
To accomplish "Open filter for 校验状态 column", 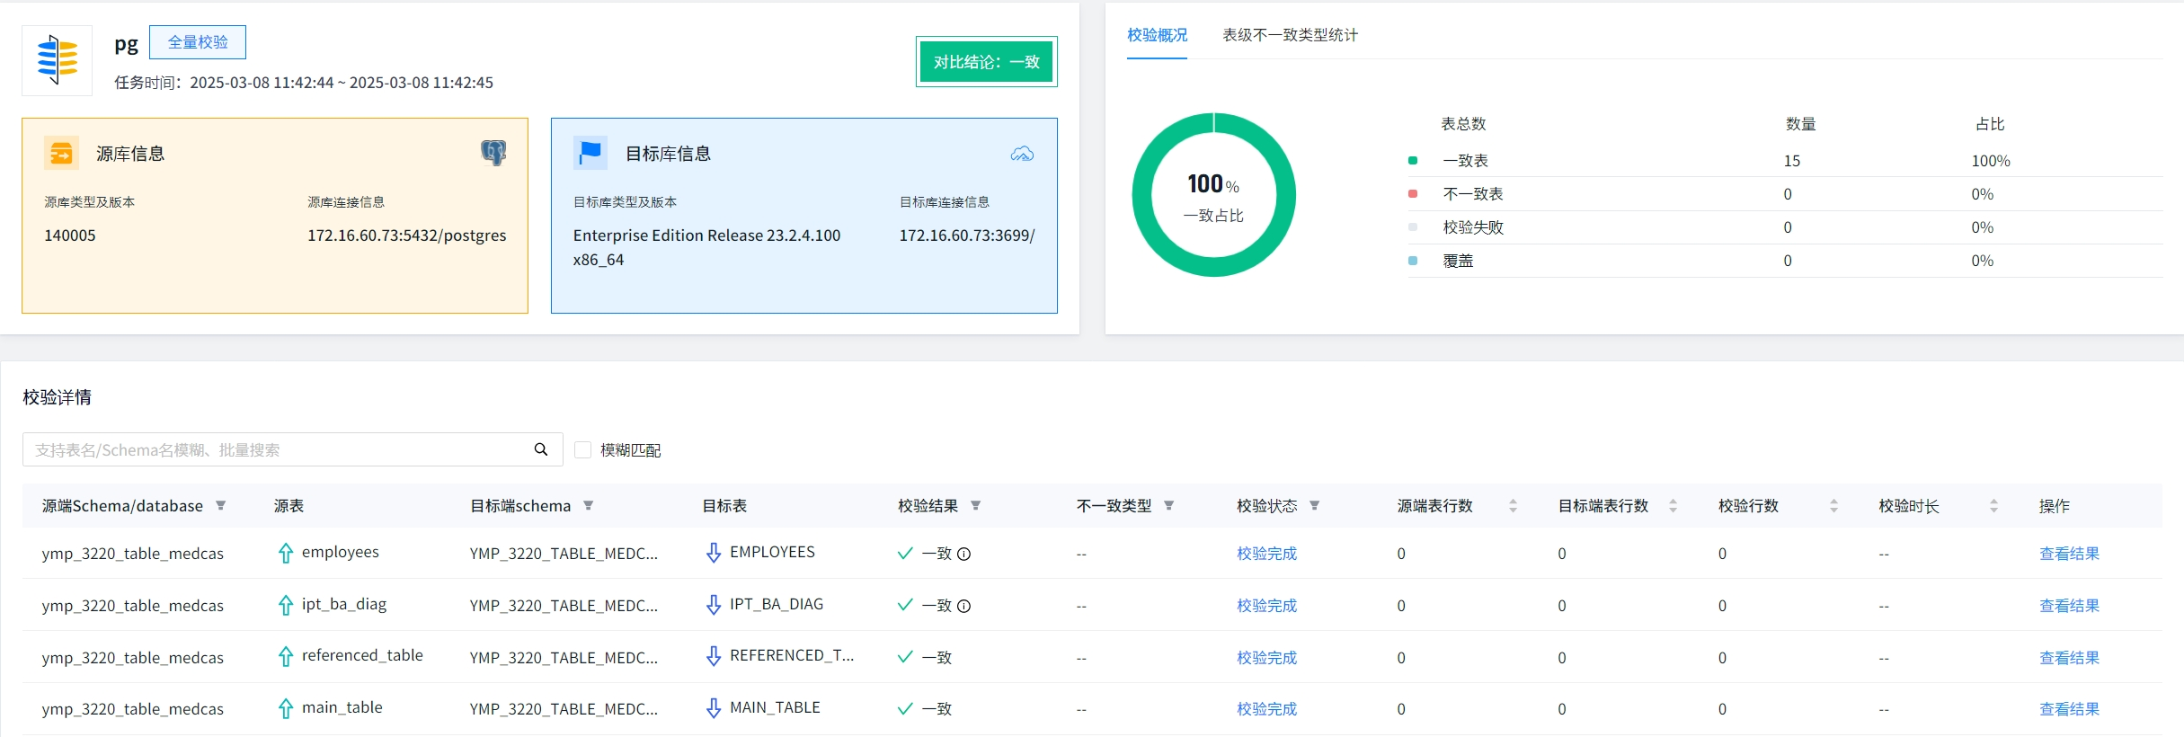I will click(1314, 506).
